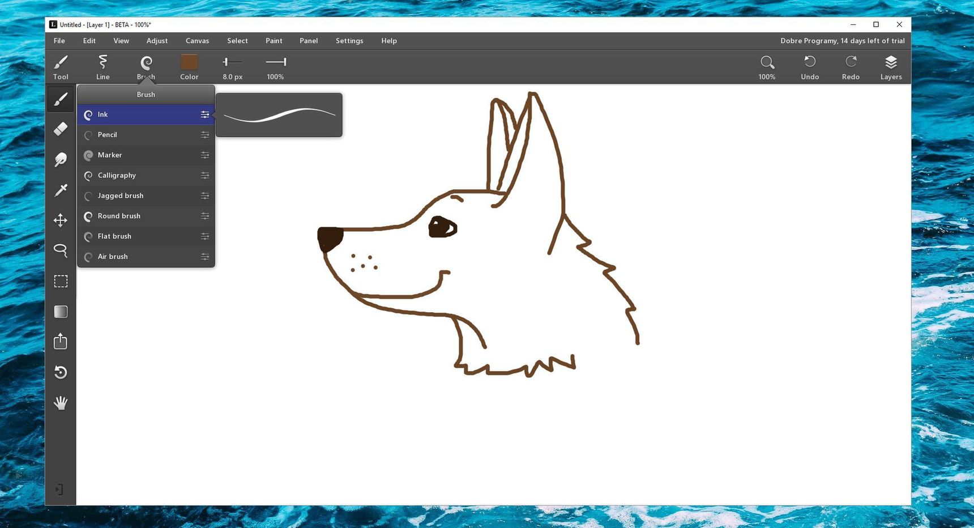
Task: Click the collapse sidebar icon at bottom
Action: click(x=59, y=489)
